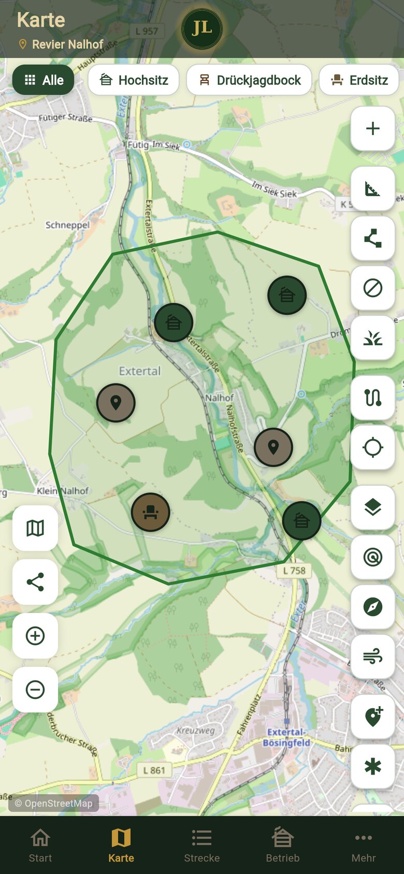Image resolution: width=404 pixels, height=874 pixels.
Task: Tap the L 861 road sign
Action: [x=154, y=770]
